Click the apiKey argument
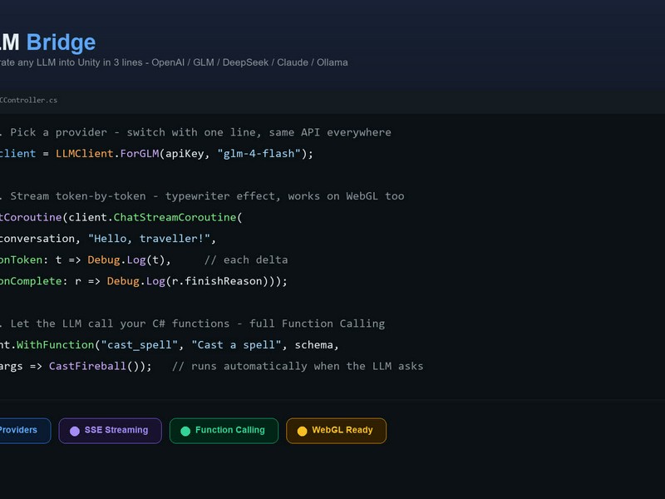 coord(185,154)
